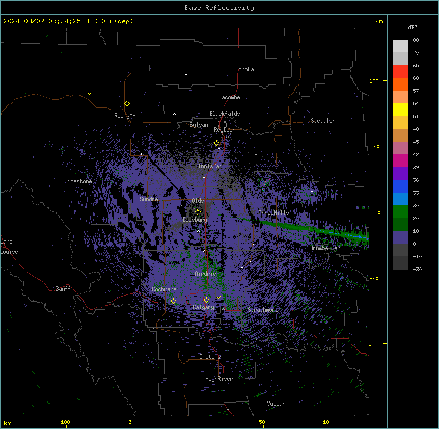Click the white caret marker west of Lacombe
The height and width of the screenshot is (429, 439).
coord(202,101)
